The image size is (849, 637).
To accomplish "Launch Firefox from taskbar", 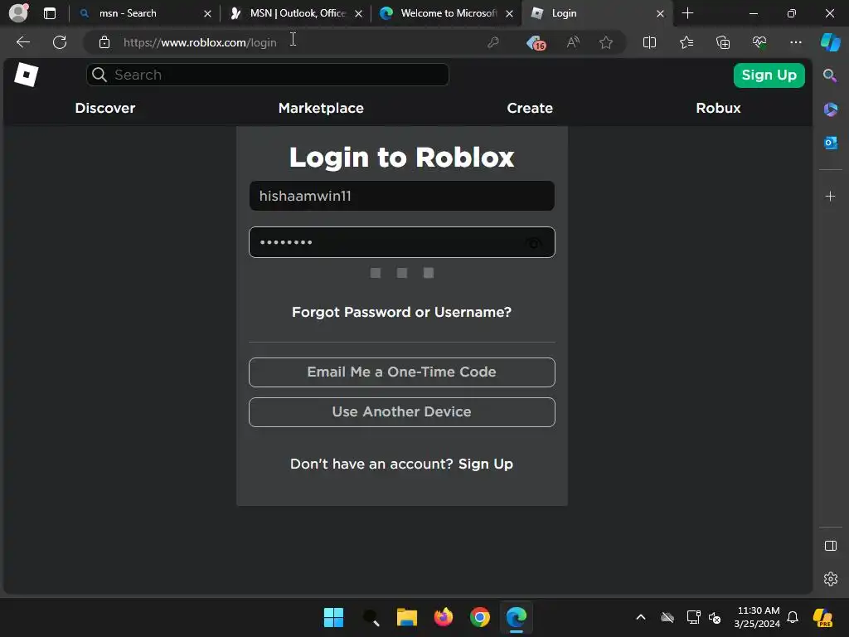I will pos(444,617).
